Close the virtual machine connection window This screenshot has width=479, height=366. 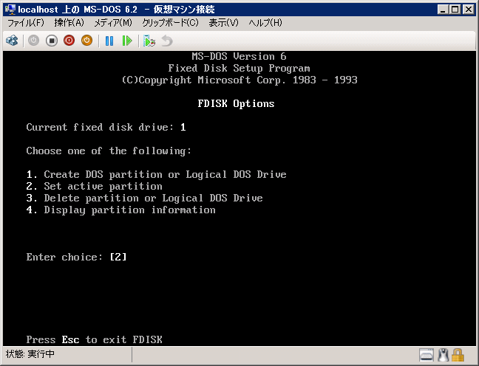coord(469,10)
